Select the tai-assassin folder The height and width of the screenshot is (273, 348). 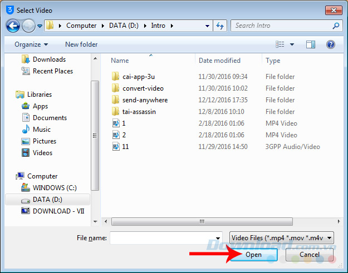139,112
